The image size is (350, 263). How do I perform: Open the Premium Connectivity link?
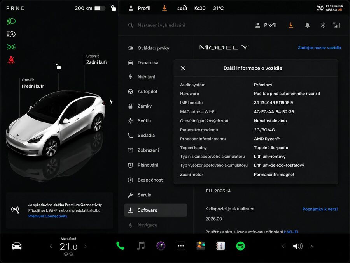(x=48, y=216)
